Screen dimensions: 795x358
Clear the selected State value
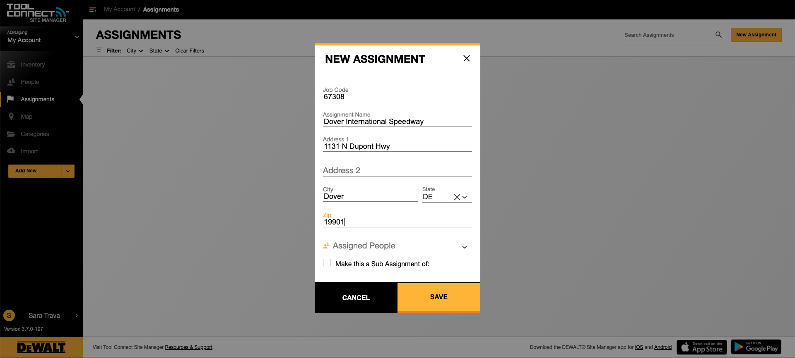point(457,197)
